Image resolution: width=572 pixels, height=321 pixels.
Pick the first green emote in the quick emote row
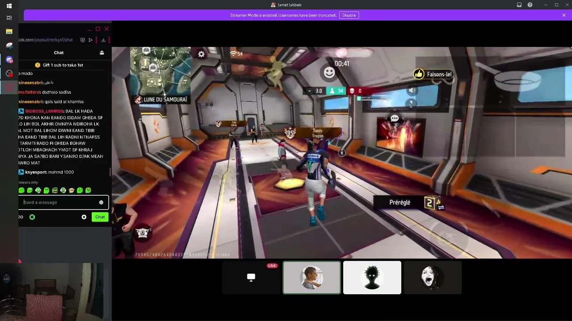tap(21, 190)
